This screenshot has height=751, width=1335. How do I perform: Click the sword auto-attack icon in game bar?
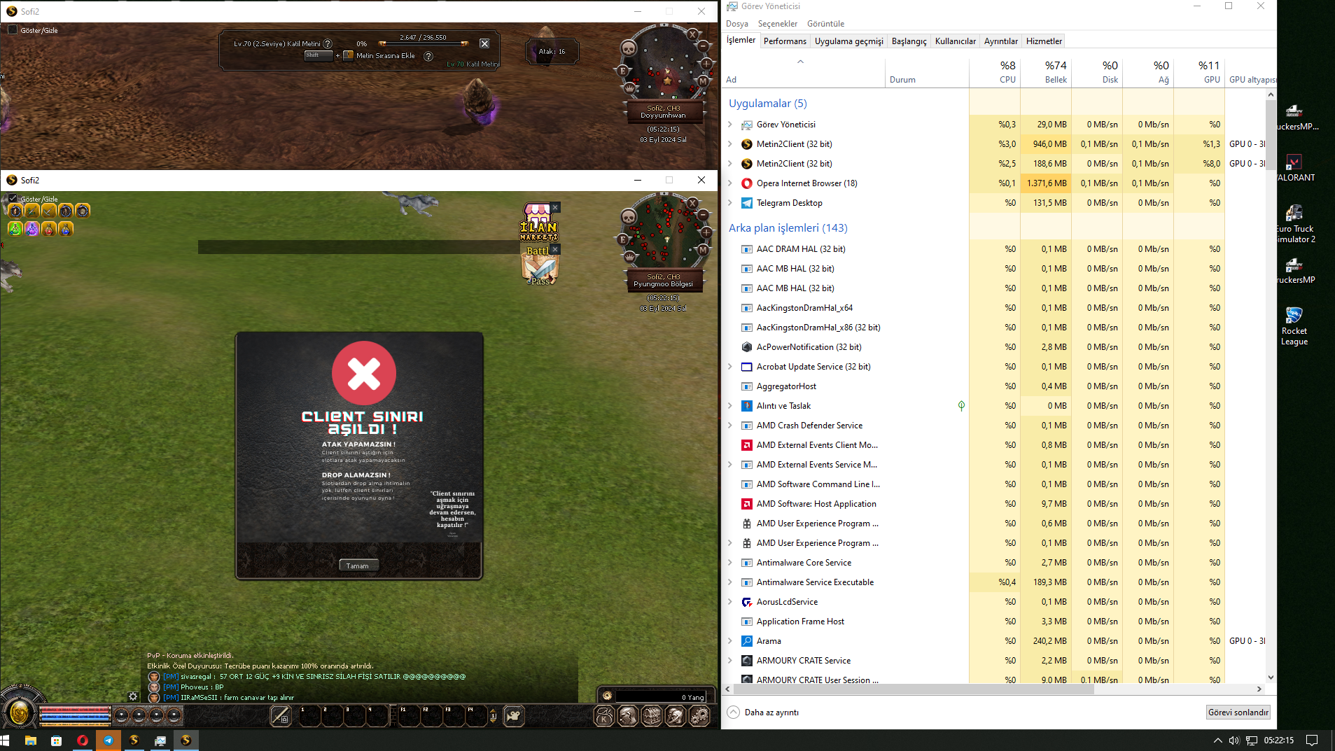[x=281, y=715]
